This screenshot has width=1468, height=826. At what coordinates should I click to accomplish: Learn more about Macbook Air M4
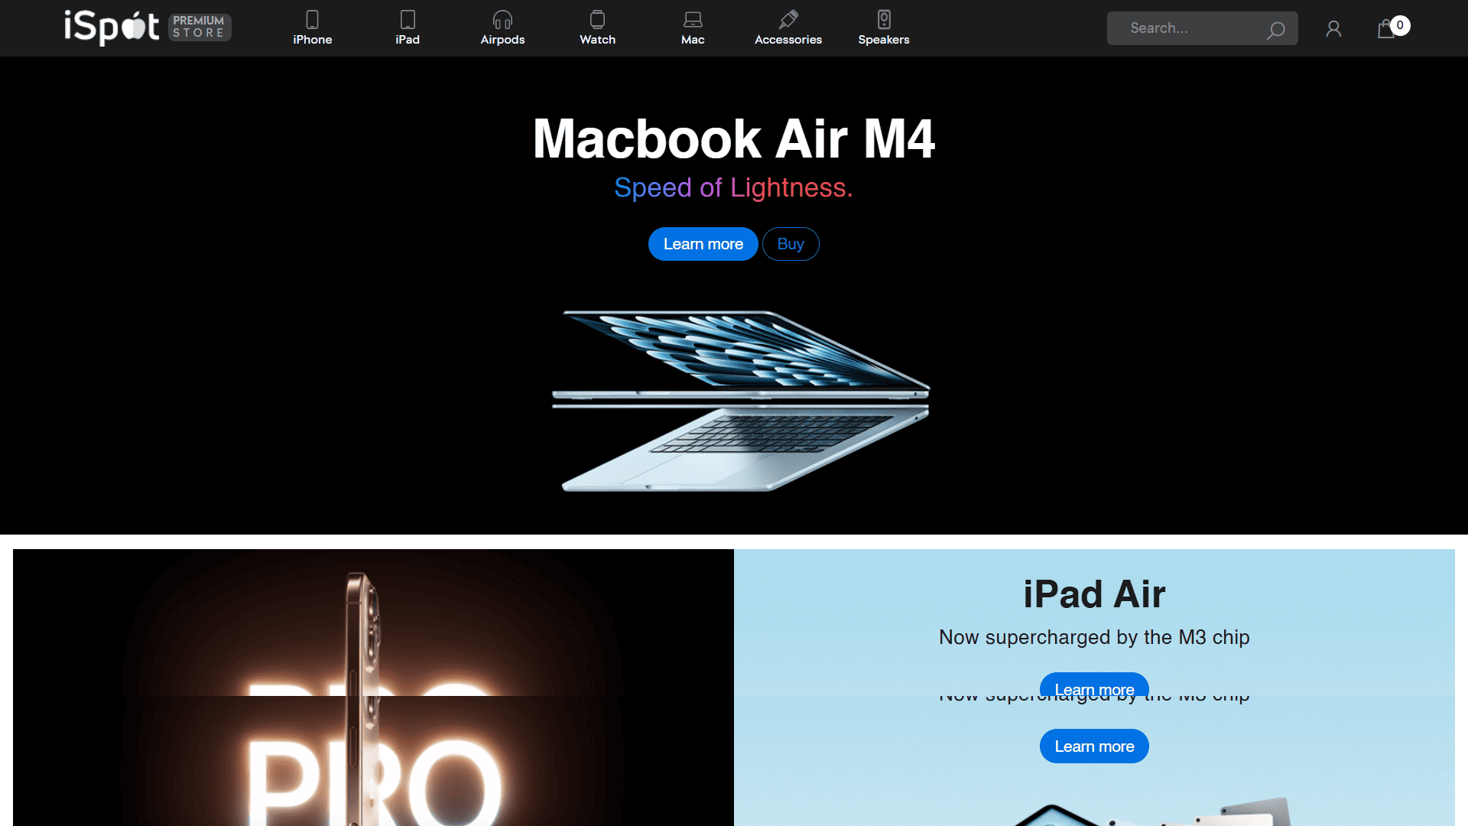click(x=703, y=244)
